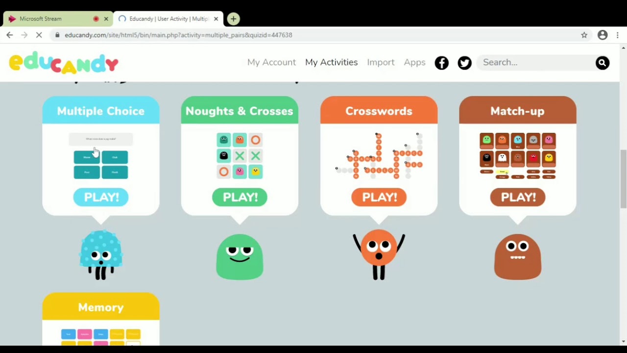Viewport: 627px width, 353px height.
Task: Click the Memory game thumbnail
Action: 101,337
